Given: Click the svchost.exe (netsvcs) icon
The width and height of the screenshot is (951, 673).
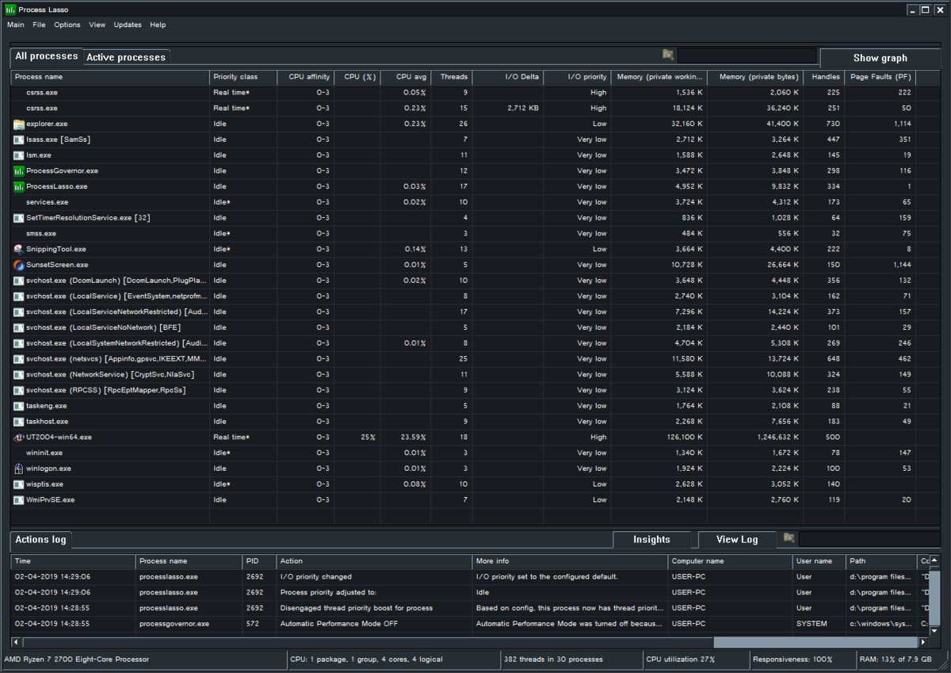Looking at the screenshot, I should click(19, 359).
